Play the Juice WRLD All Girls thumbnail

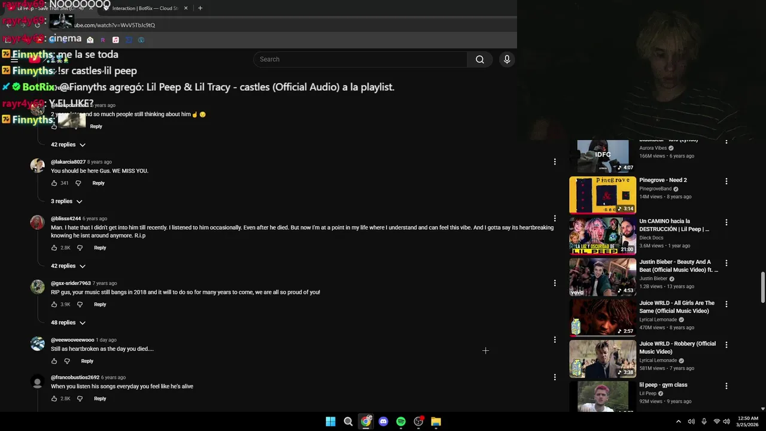coord(603,318)
